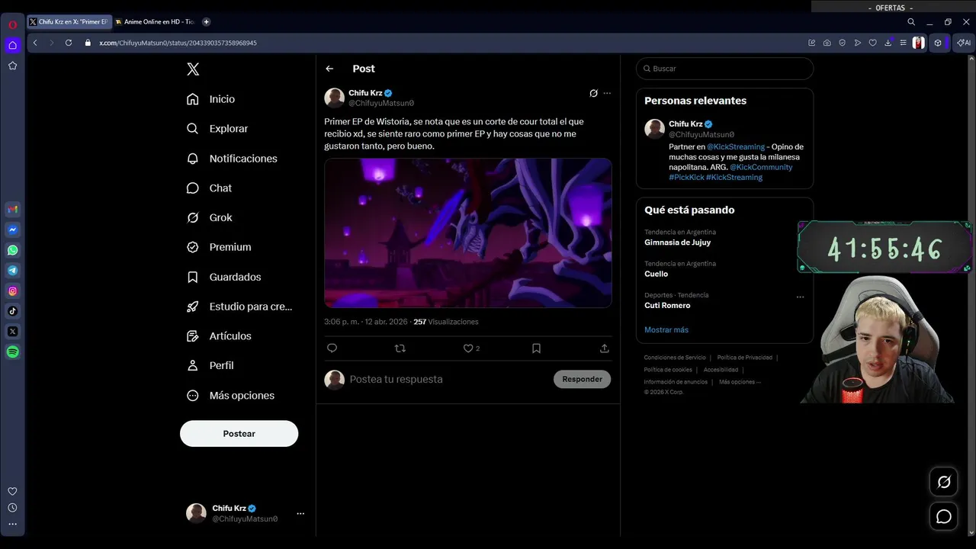The width and height of the screenshot is (976, 549).
Task: Navigate back in browser
Action: pyautogui.click(x=35, y=43)
